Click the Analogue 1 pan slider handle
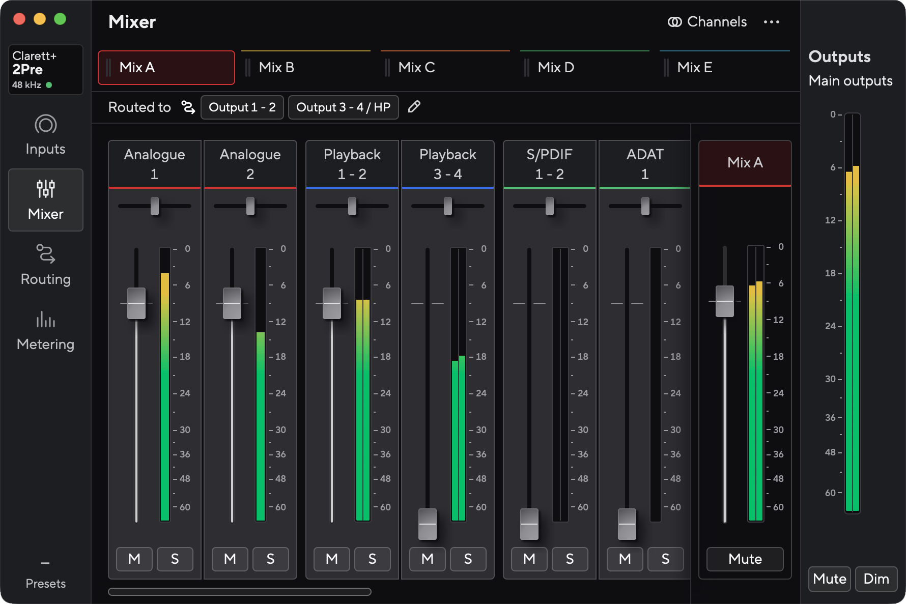The height and width of the screenshot is (604, 906). [x=155, y=206]
